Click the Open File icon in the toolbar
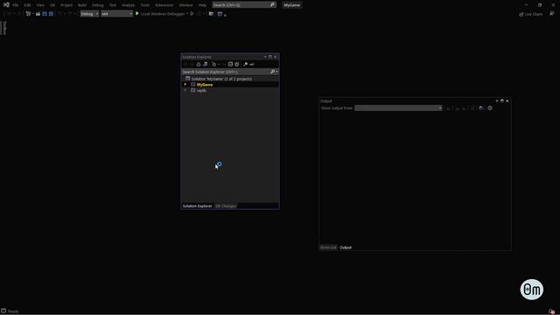This screenshot has height=315, width=560. 38,14
